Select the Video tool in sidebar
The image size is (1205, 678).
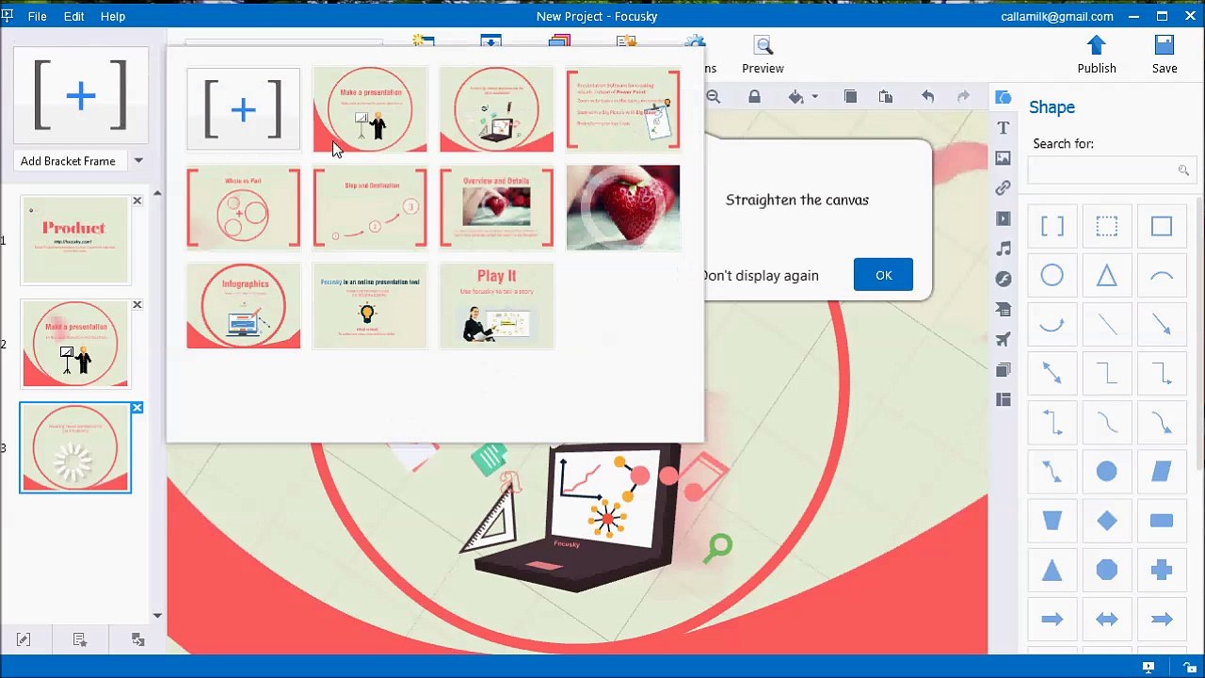[1004, 218]
